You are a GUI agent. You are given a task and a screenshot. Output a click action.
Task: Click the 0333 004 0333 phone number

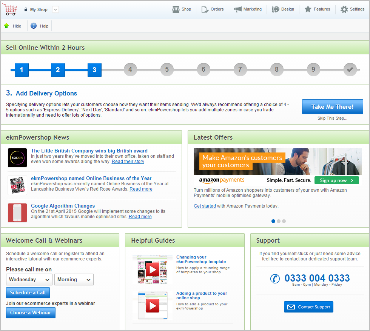tap(317, 278)
